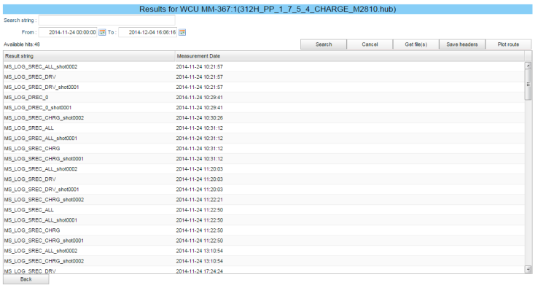538x288 pixels.
Task: Click Save headers button
Action: [462, 44]
